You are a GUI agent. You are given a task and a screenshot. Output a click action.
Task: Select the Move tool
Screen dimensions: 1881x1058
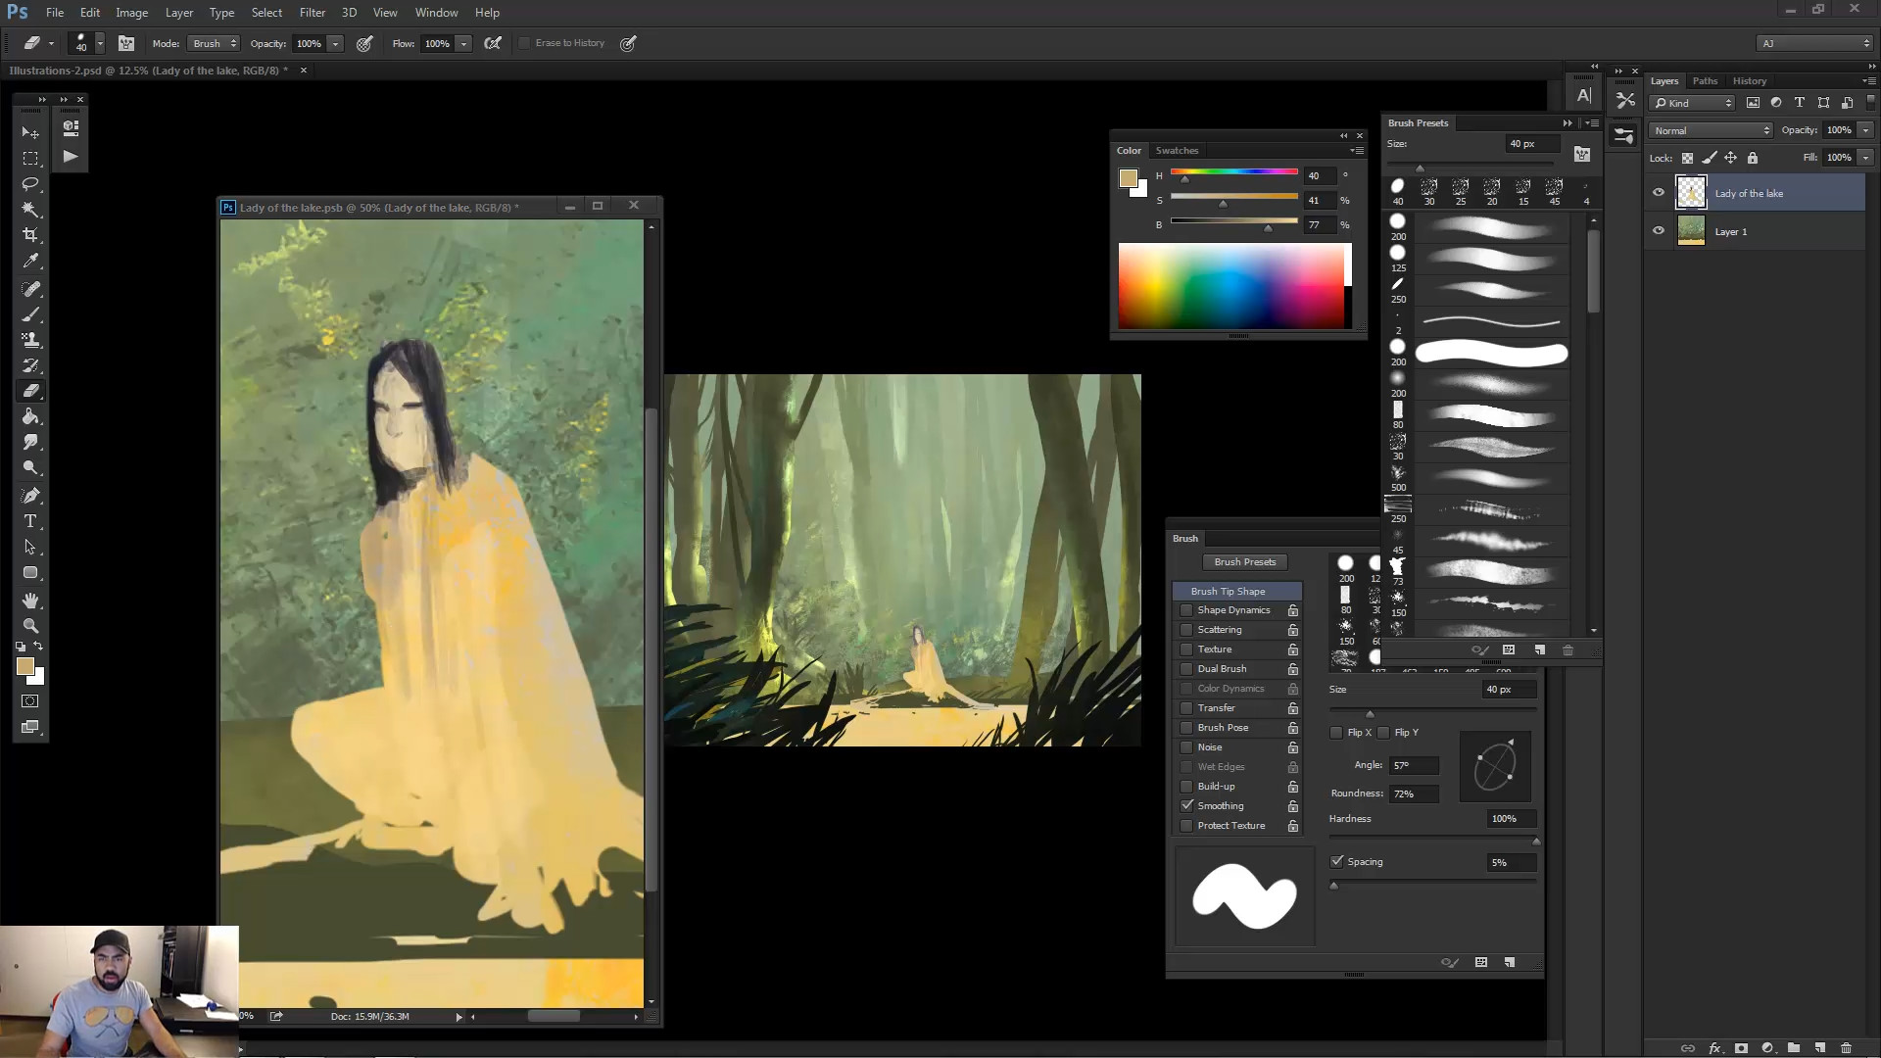[30, 132]
